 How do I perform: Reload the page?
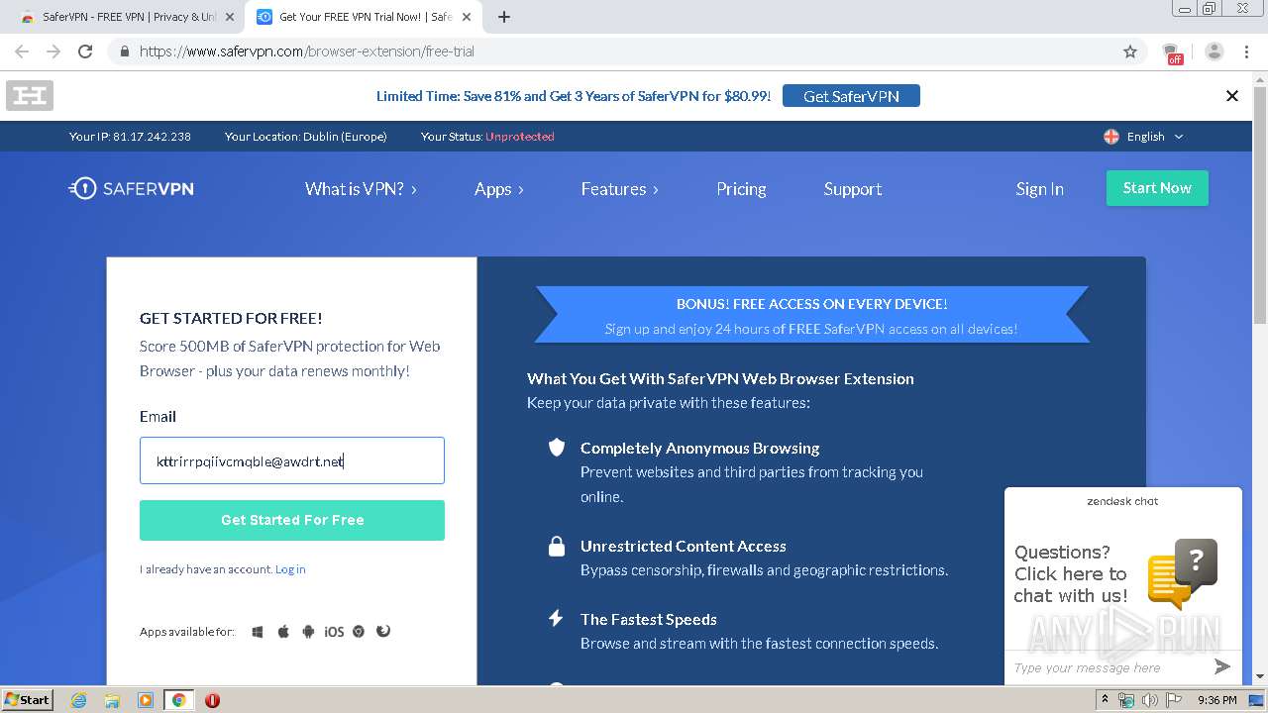(x=85, y=51)
